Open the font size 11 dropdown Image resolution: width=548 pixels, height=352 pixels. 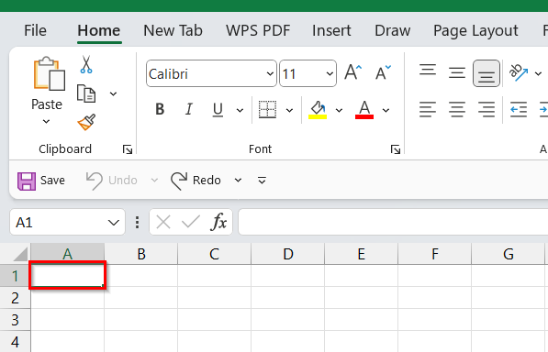pos(330,73)
